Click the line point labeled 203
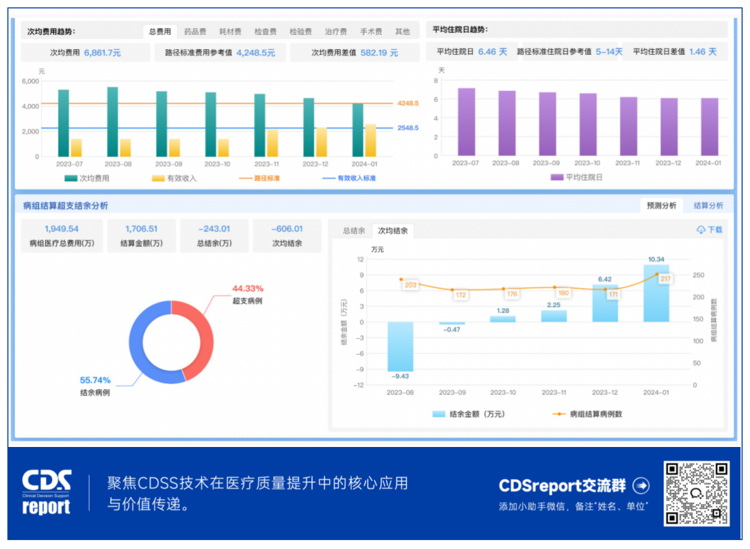The height and width of the screenshot is (549, 750). (401, 279)
